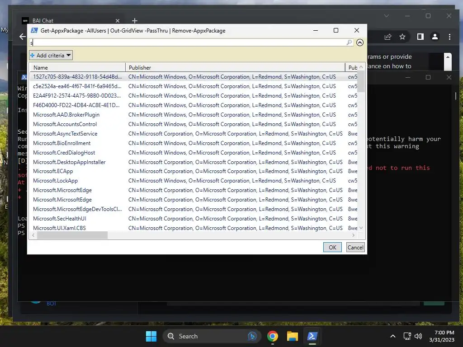
Task: Open the Chrome profile avatar menu
Action: 435,37
